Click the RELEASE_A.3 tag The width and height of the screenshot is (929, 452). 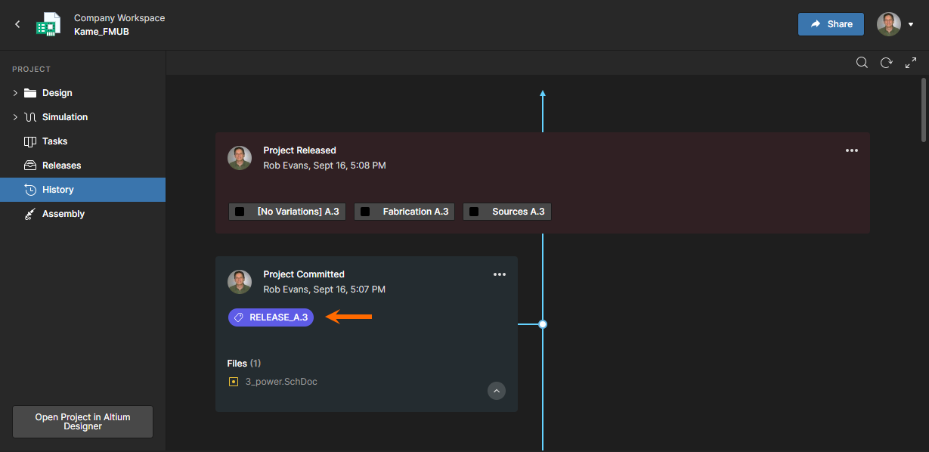coord(271,317)
